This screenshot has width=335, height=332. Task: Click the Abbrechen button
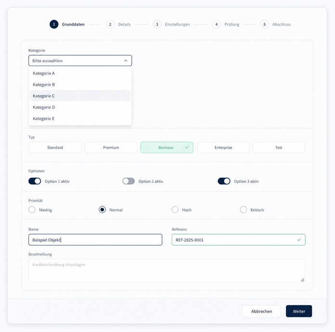tap(261, 311)
